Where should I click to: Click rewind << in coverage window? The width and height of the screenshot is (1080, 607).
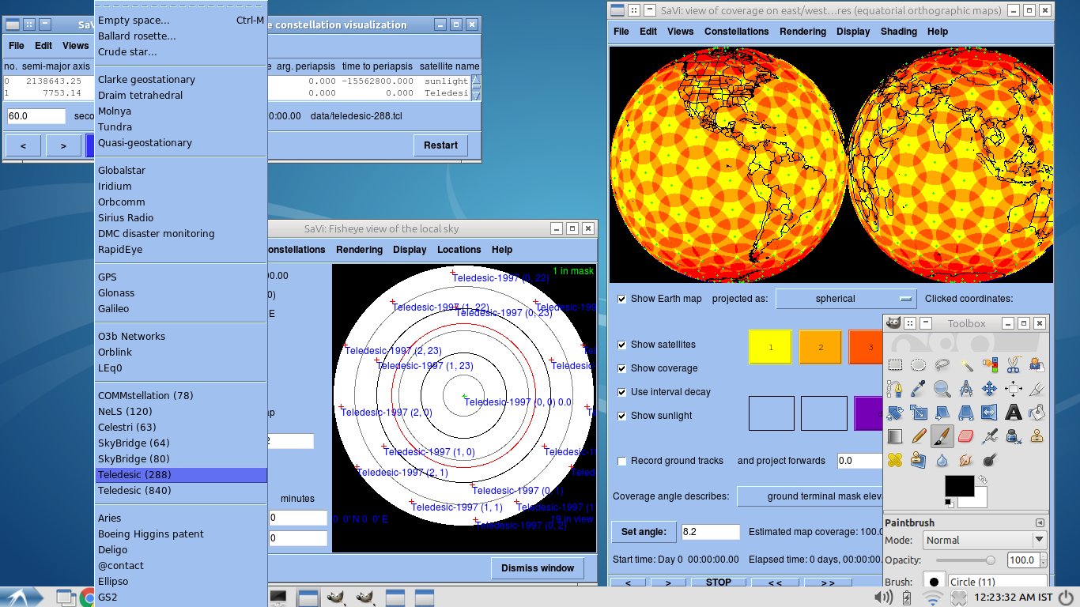(x=775, y=582)
